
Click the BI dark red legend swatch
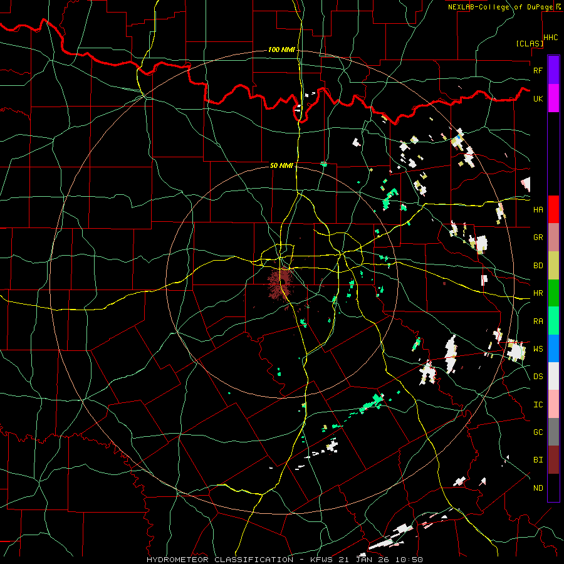click(553, 460)
